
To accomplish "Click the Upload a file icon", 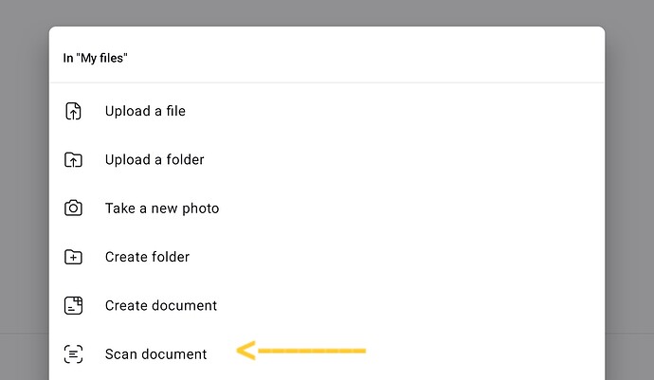I will tap(73, 111).
